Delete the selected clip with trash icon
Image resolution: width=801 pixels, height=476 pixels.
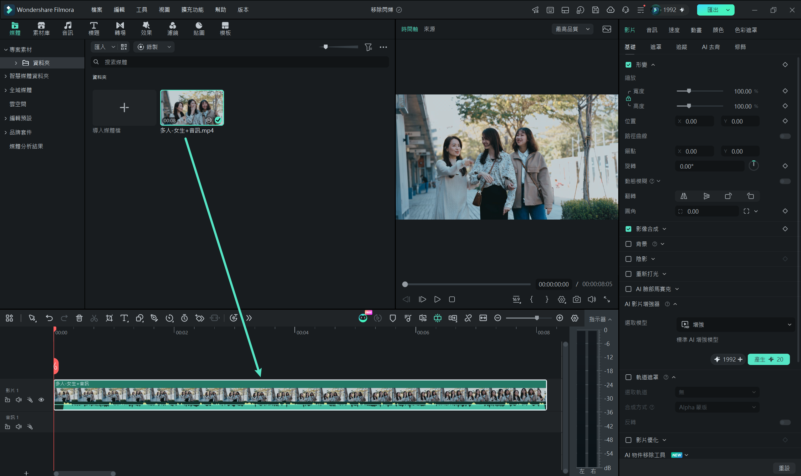pos(79,318)
